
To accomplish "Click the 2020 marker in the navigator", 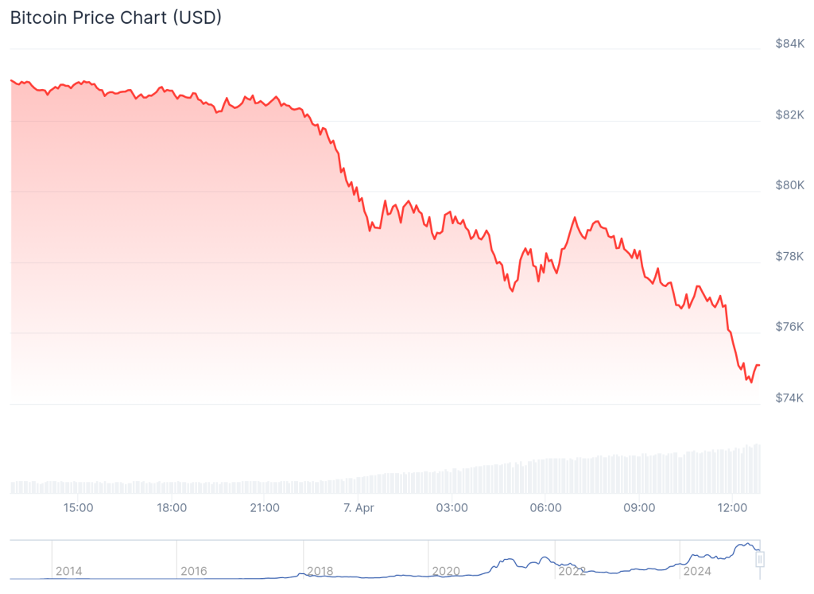I will 446,571.
